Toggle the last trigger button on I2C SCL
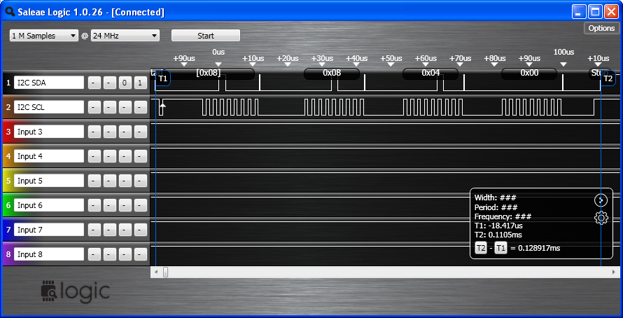 [140, 107]
